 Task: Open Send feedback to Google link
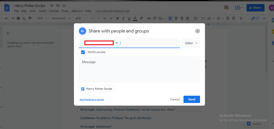92,100
